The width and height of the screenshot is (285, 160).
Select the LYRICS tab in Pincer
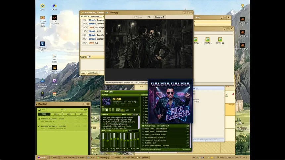click(136, 115)
